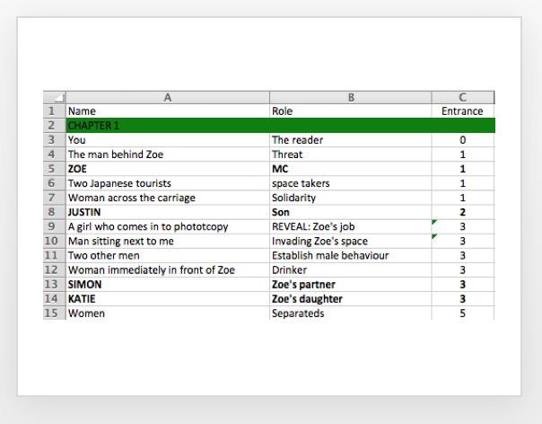Select column B header
The width and height of the screenshot is (542, 424).
tap(351, 97)
